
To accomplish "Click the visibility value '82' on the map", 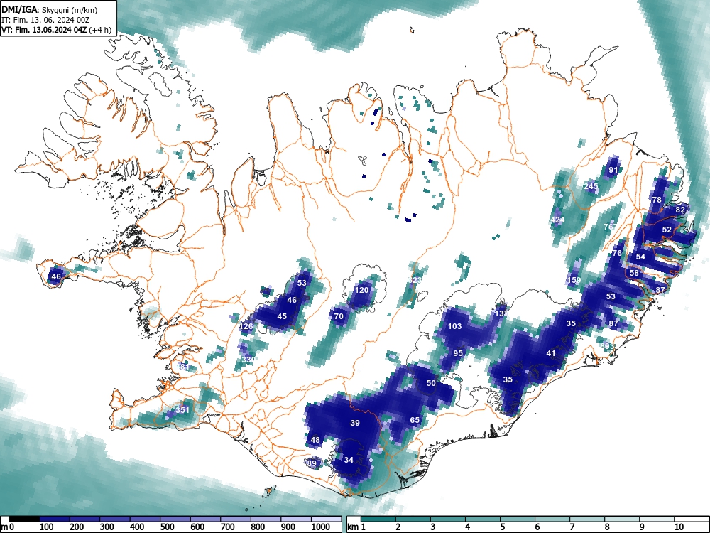I will [680, 210].
